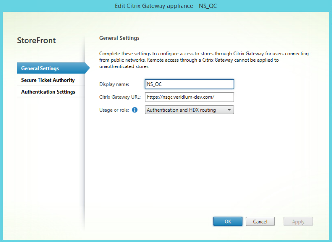Click the OK button to confirm
Screen dimensions: 332x242
(x=227, y=221)
